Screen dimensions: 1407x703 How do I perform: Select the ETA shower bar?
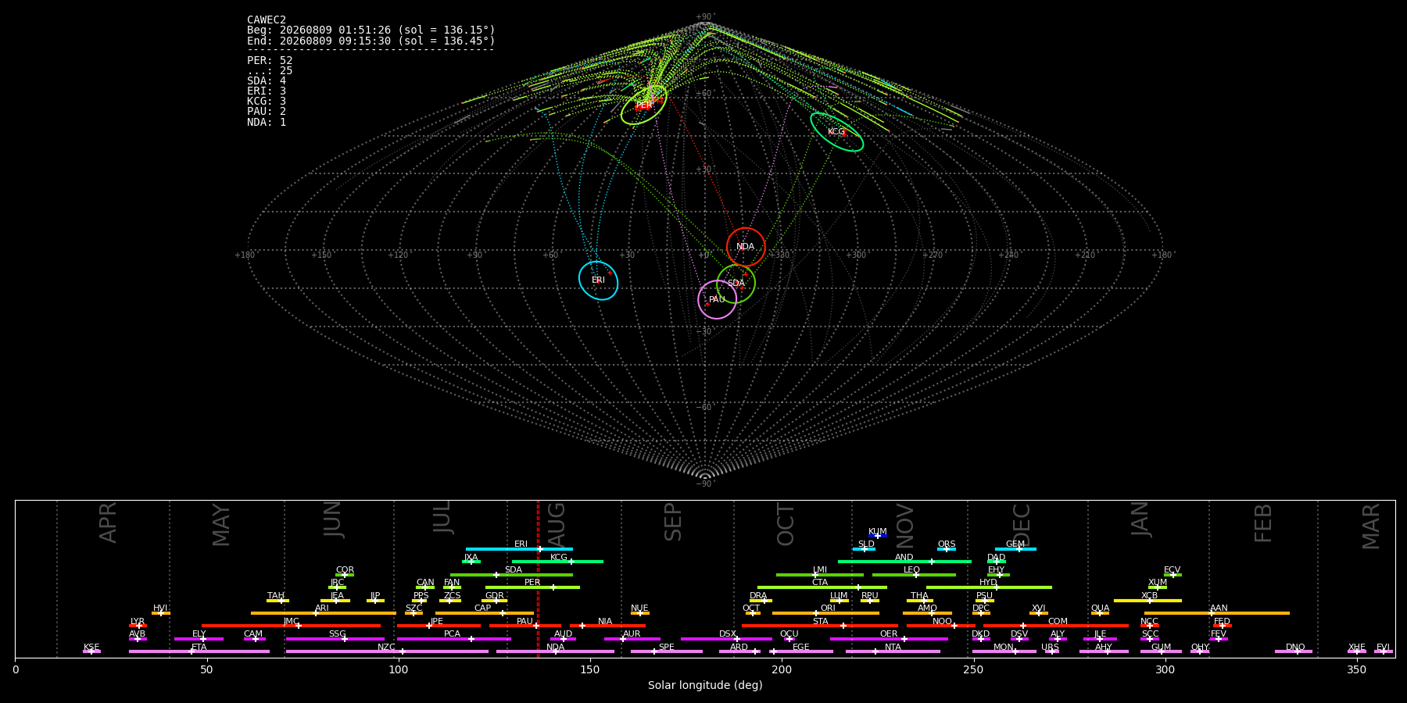pos(199,651)
